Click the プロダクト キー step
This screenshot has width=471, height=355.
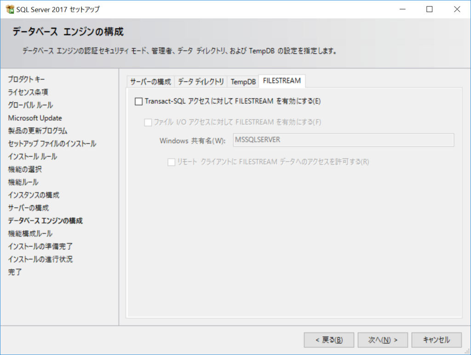26,79
